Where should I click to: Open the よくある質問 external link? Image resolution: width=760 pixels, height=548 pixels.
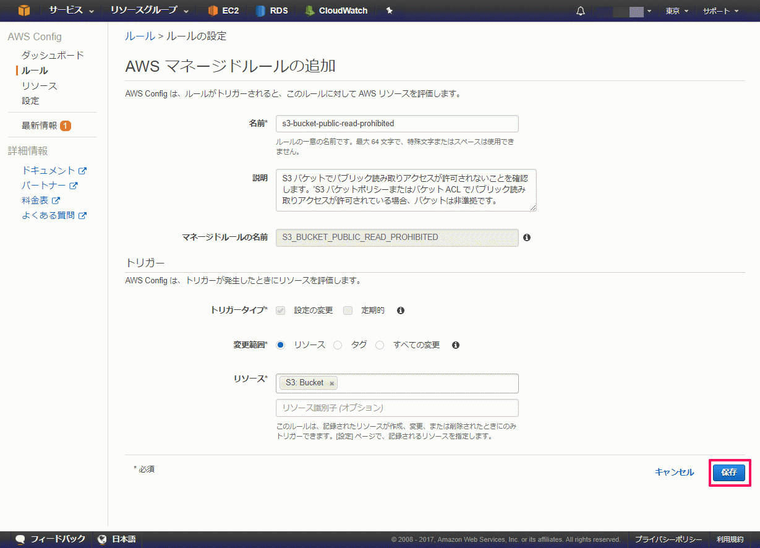(x=54, y=216)
